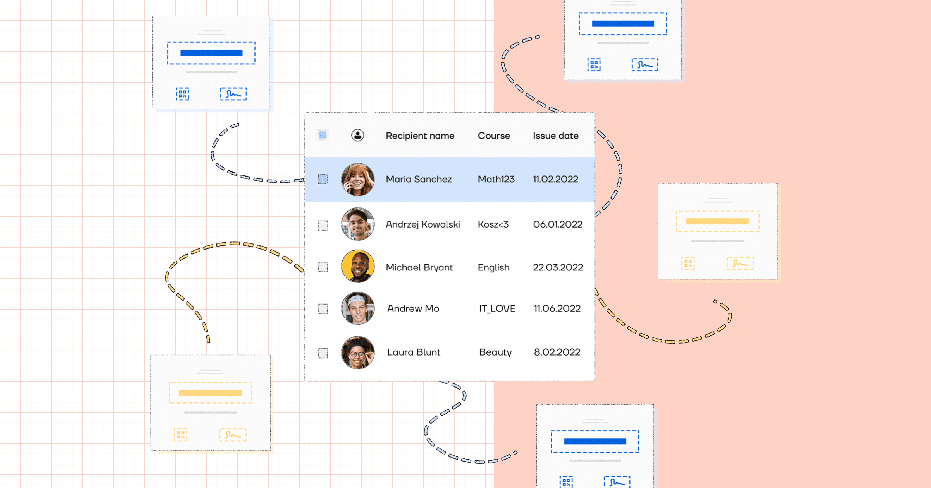Click Andrzej Kowalski's profile picture
Viewport: 931px width, 488px height.
coord(357,224)
